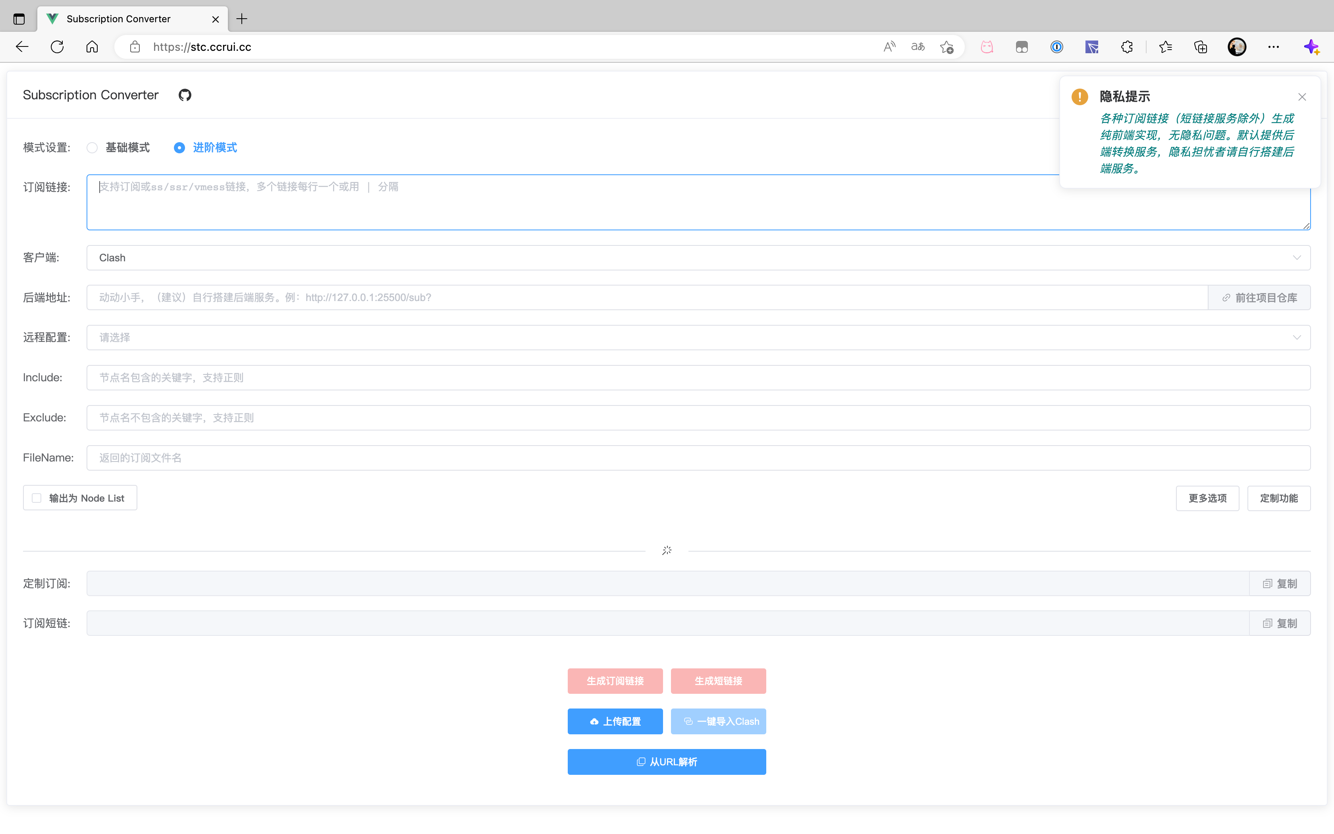The image size is (1334, 834).
Task: Focus the 订阅链接 text area
Action: 698,203
